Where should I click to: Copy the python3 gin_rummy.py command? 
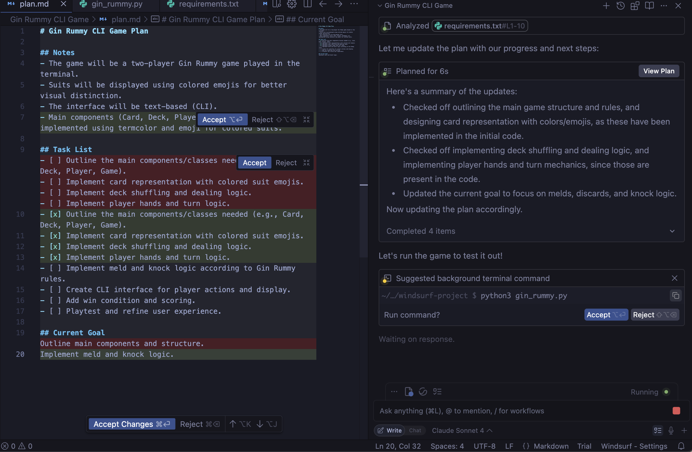pyautogui.click(x=676, y=296)
